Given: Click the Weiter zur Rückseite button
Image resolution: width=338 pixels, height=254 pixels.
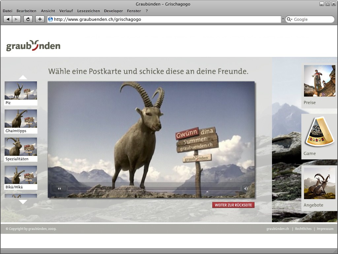Looking at the screenshot, I should tap(233, 205).
